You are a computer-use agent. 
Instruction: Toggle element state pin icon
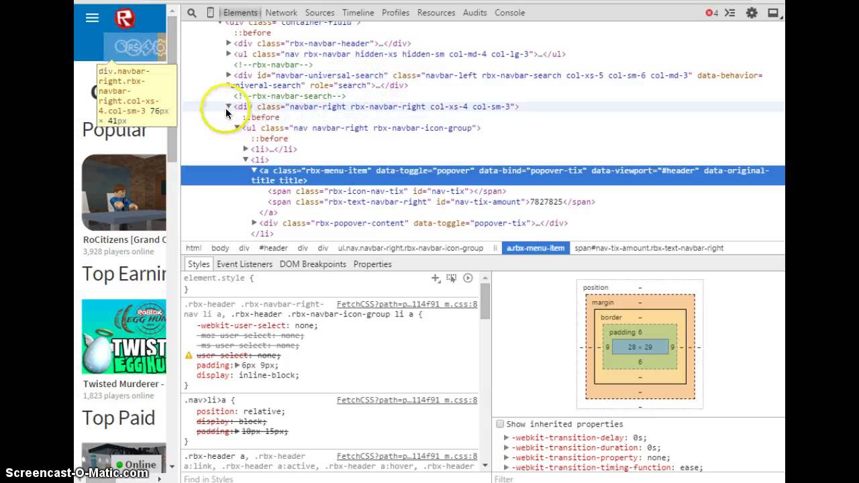451,278
